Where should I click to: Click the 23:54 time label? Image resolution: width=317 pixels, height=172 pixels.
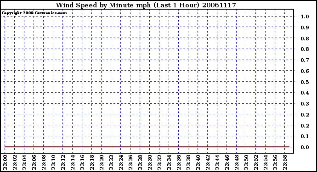tap(266, 162)
